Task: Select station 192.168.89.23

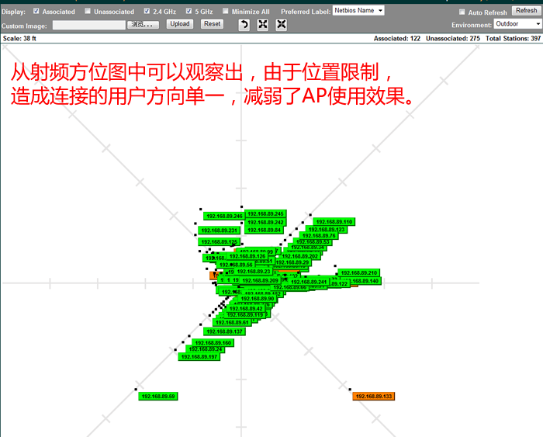Action: coord(253,272)
